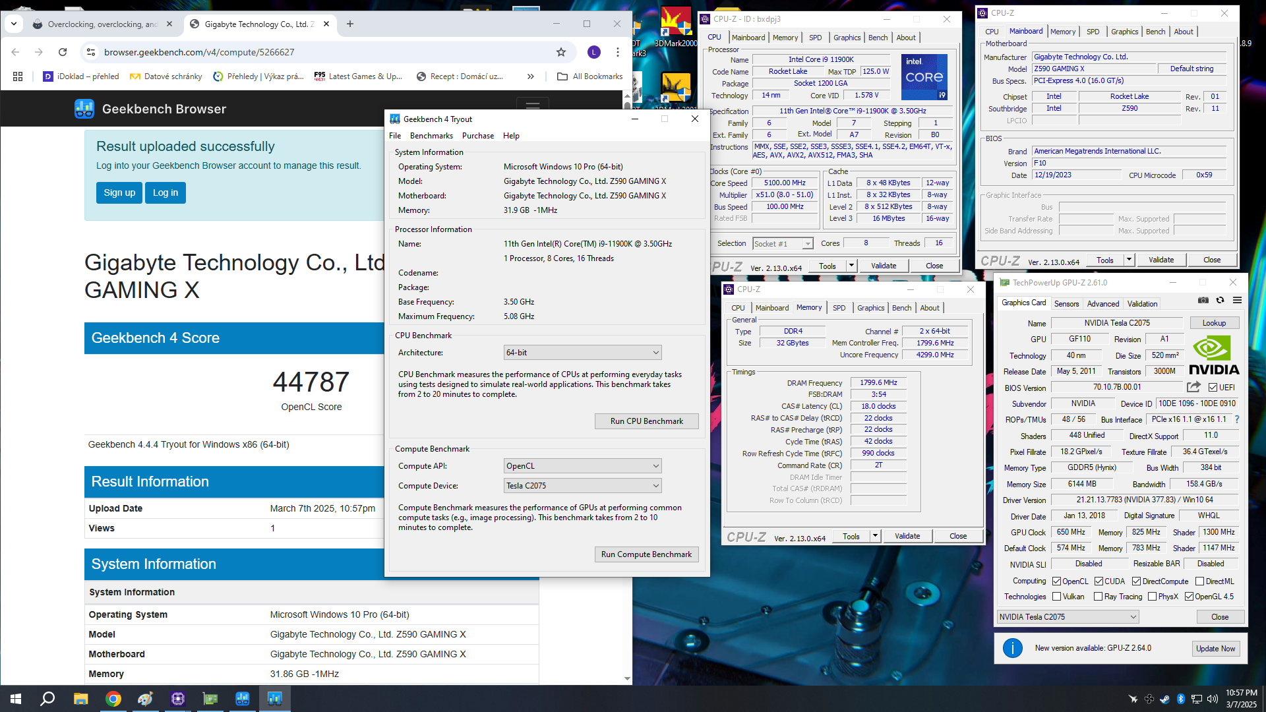Open the Benchmarks menu in Geekbench 4
The width and height of the screenshot is (1266, 712).
pos(431,136)
